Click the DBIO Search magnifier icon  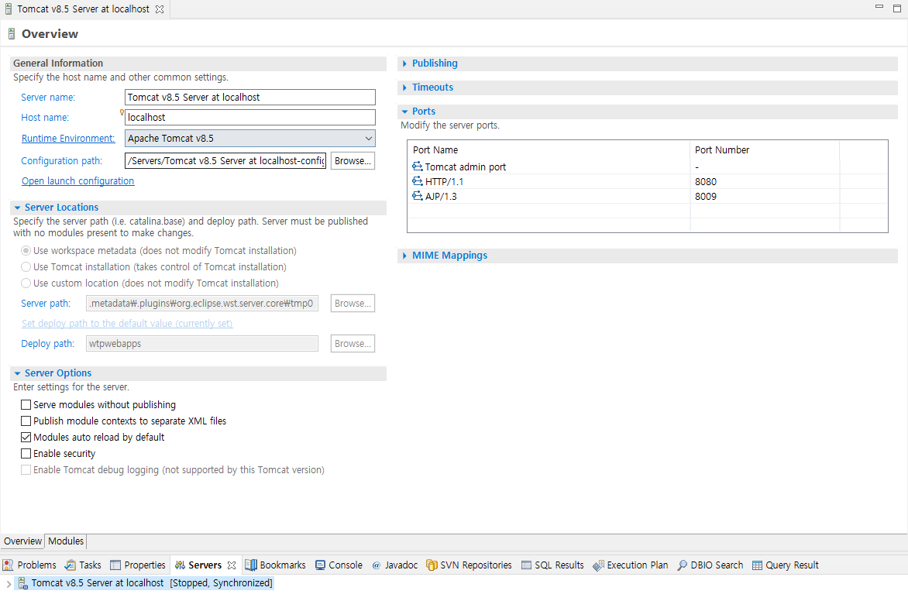[682, 565]
